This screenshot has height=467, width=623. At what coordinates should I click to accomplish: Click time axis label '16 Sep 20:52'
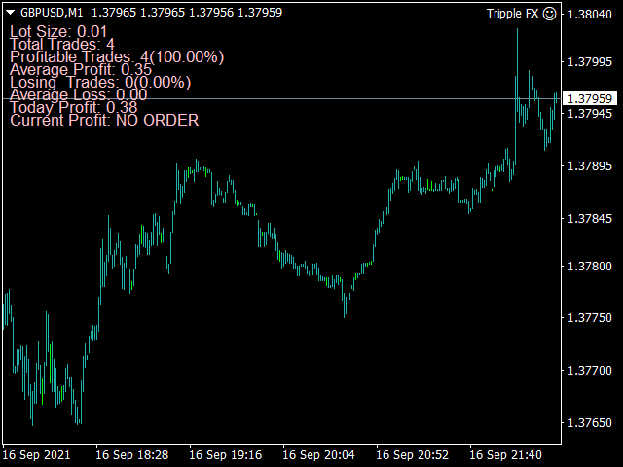coord(413,455)
